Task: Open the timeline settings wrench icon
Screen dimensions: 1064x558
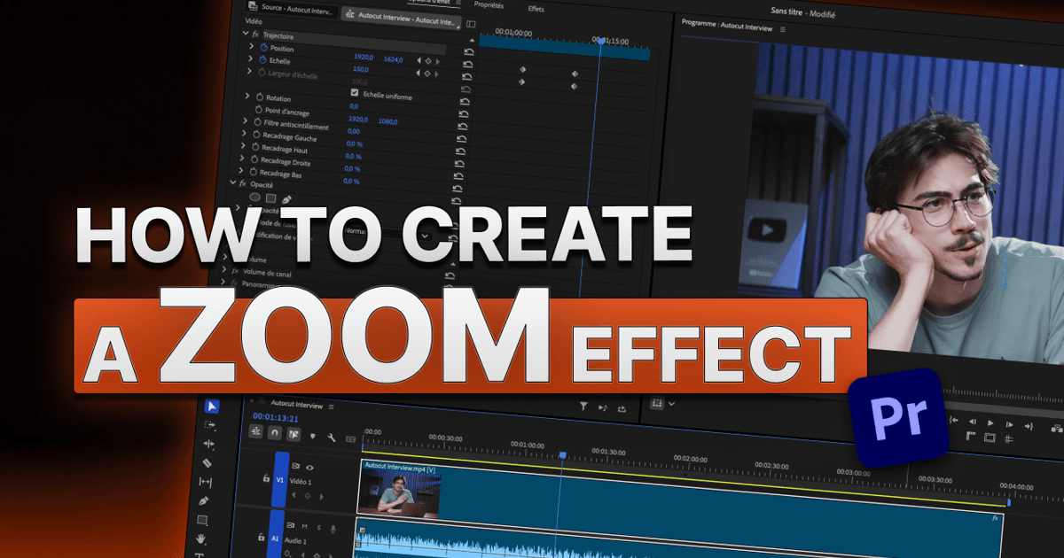Action: (331, 437)
